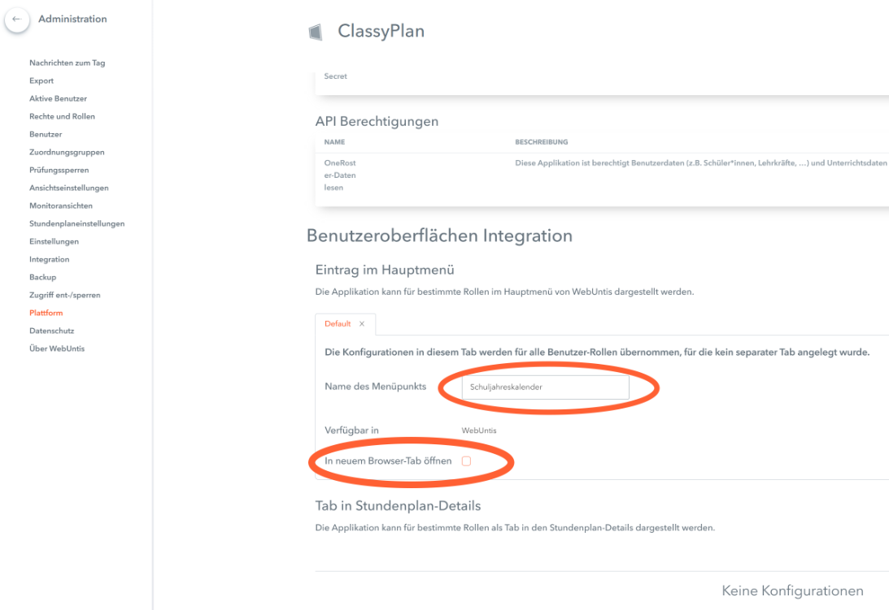Open Einstellungen in the sidebar
The width and height of the screenshot is (889, 610).
(x=54, y=241)
